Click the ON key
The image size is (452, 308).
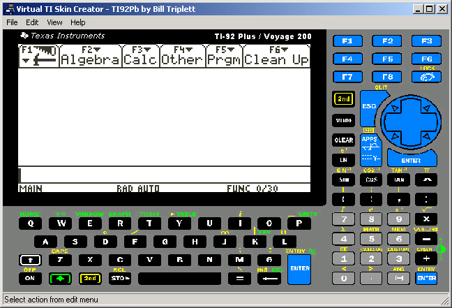point(30,279)
